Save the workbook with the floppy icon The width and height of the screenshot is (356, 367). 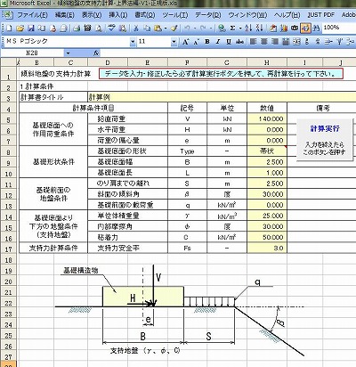click(31, 29)
